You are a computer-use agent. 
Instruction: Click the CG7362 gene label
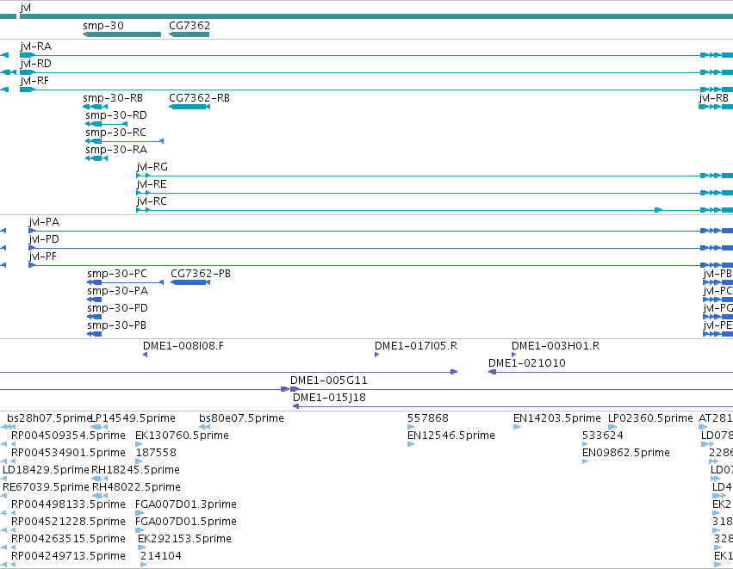pos(189,26)
